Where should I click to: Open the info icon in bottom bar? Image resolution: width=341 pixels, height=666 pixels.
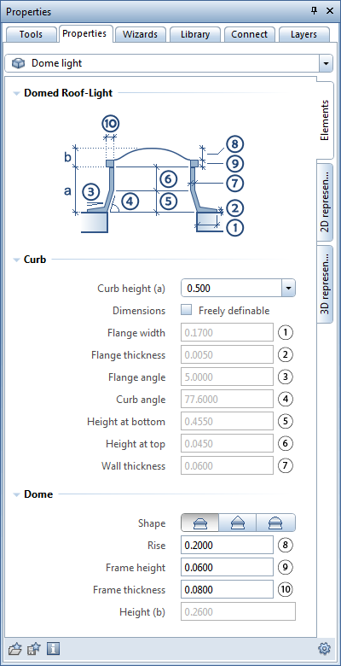pyautogui.click(x=54, y=649)
